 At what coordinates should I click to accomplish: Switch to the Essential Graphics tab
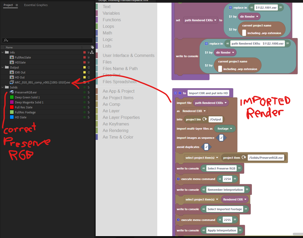coord(36,5)
